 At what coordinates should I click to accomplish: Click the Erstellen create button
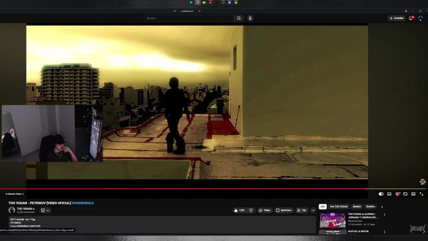coord(397,18)
